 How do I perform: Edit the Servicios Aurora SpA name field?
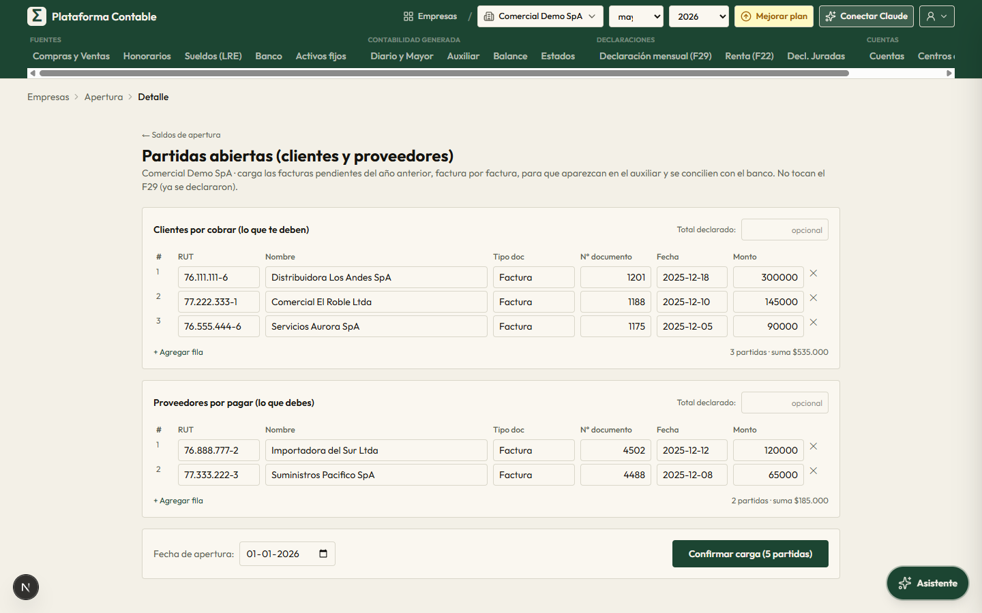tap(376, 326)
